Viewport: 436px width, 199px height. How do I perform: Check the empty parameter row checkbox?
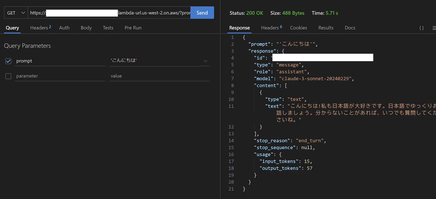tap(8, 76)
